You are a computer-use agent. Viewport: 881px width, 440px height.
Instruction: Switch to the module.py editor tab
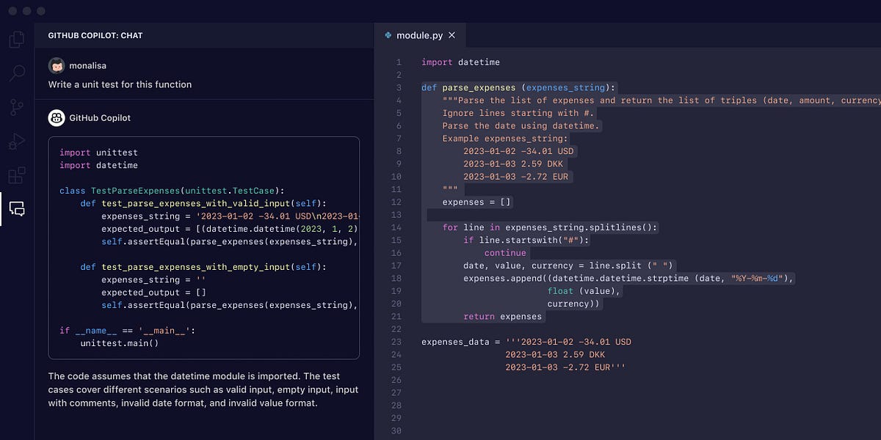pos(418,34)
